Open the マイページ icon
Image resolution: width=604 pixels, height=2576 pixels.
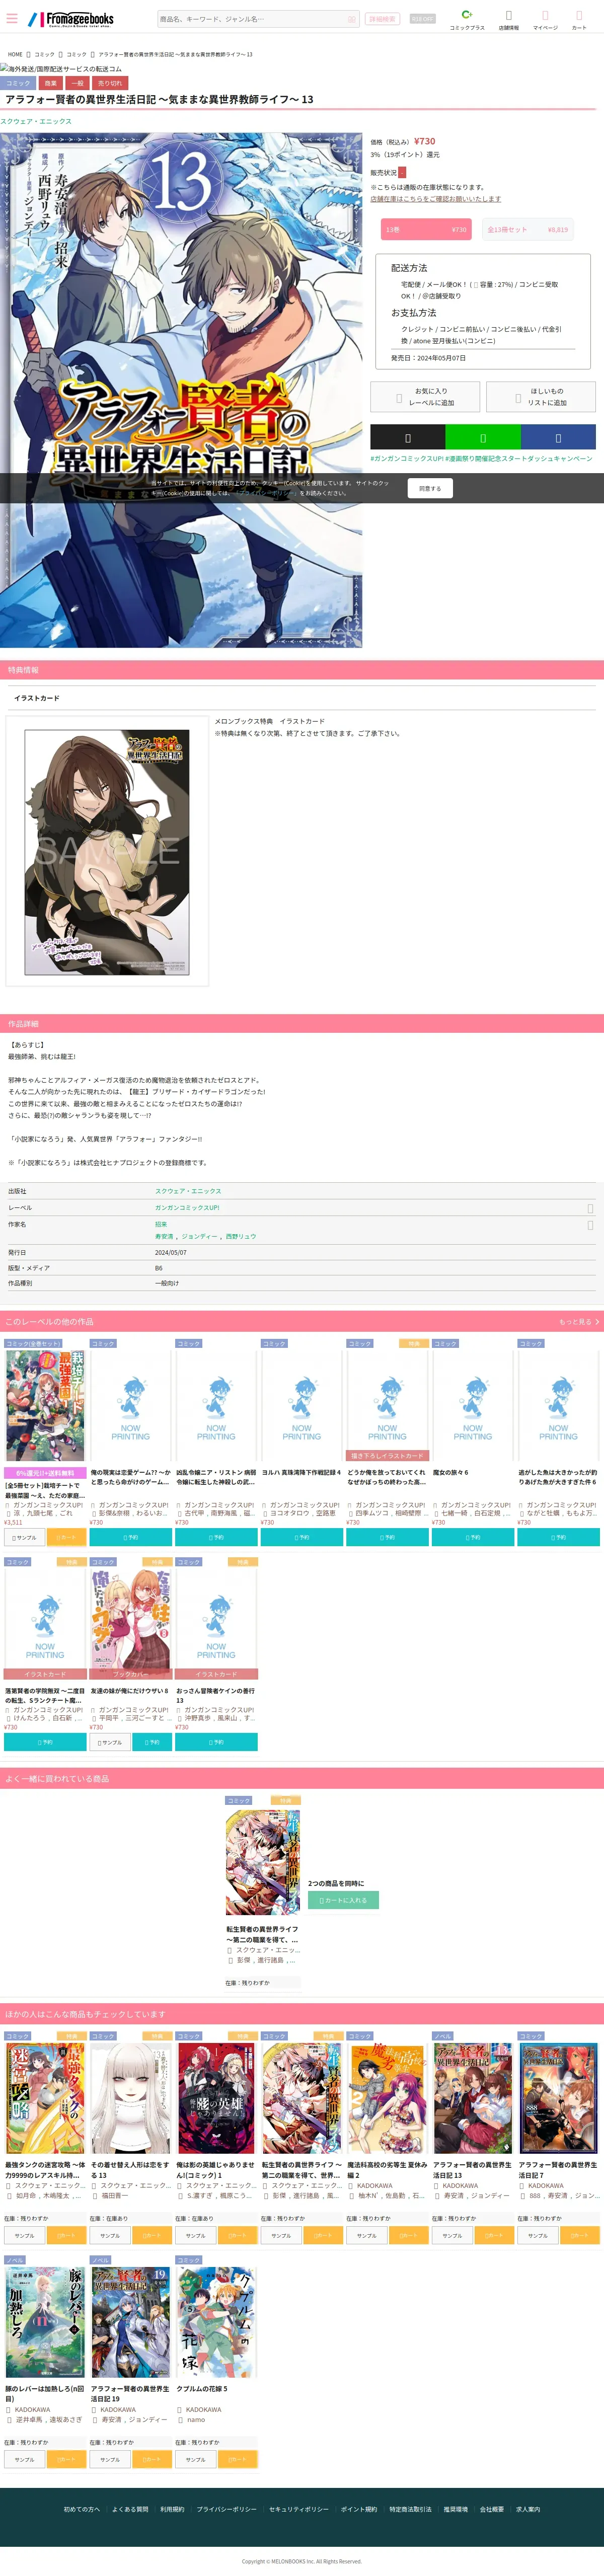pos(545,20)
